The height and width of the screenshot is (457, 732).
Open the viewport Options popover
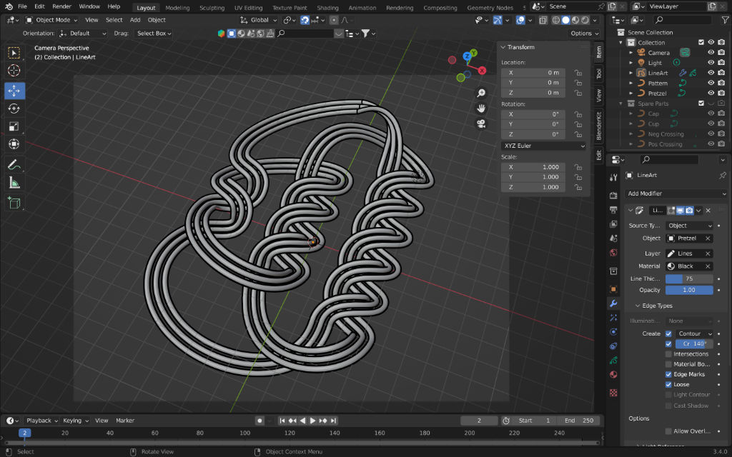click(x=584, y=34)
